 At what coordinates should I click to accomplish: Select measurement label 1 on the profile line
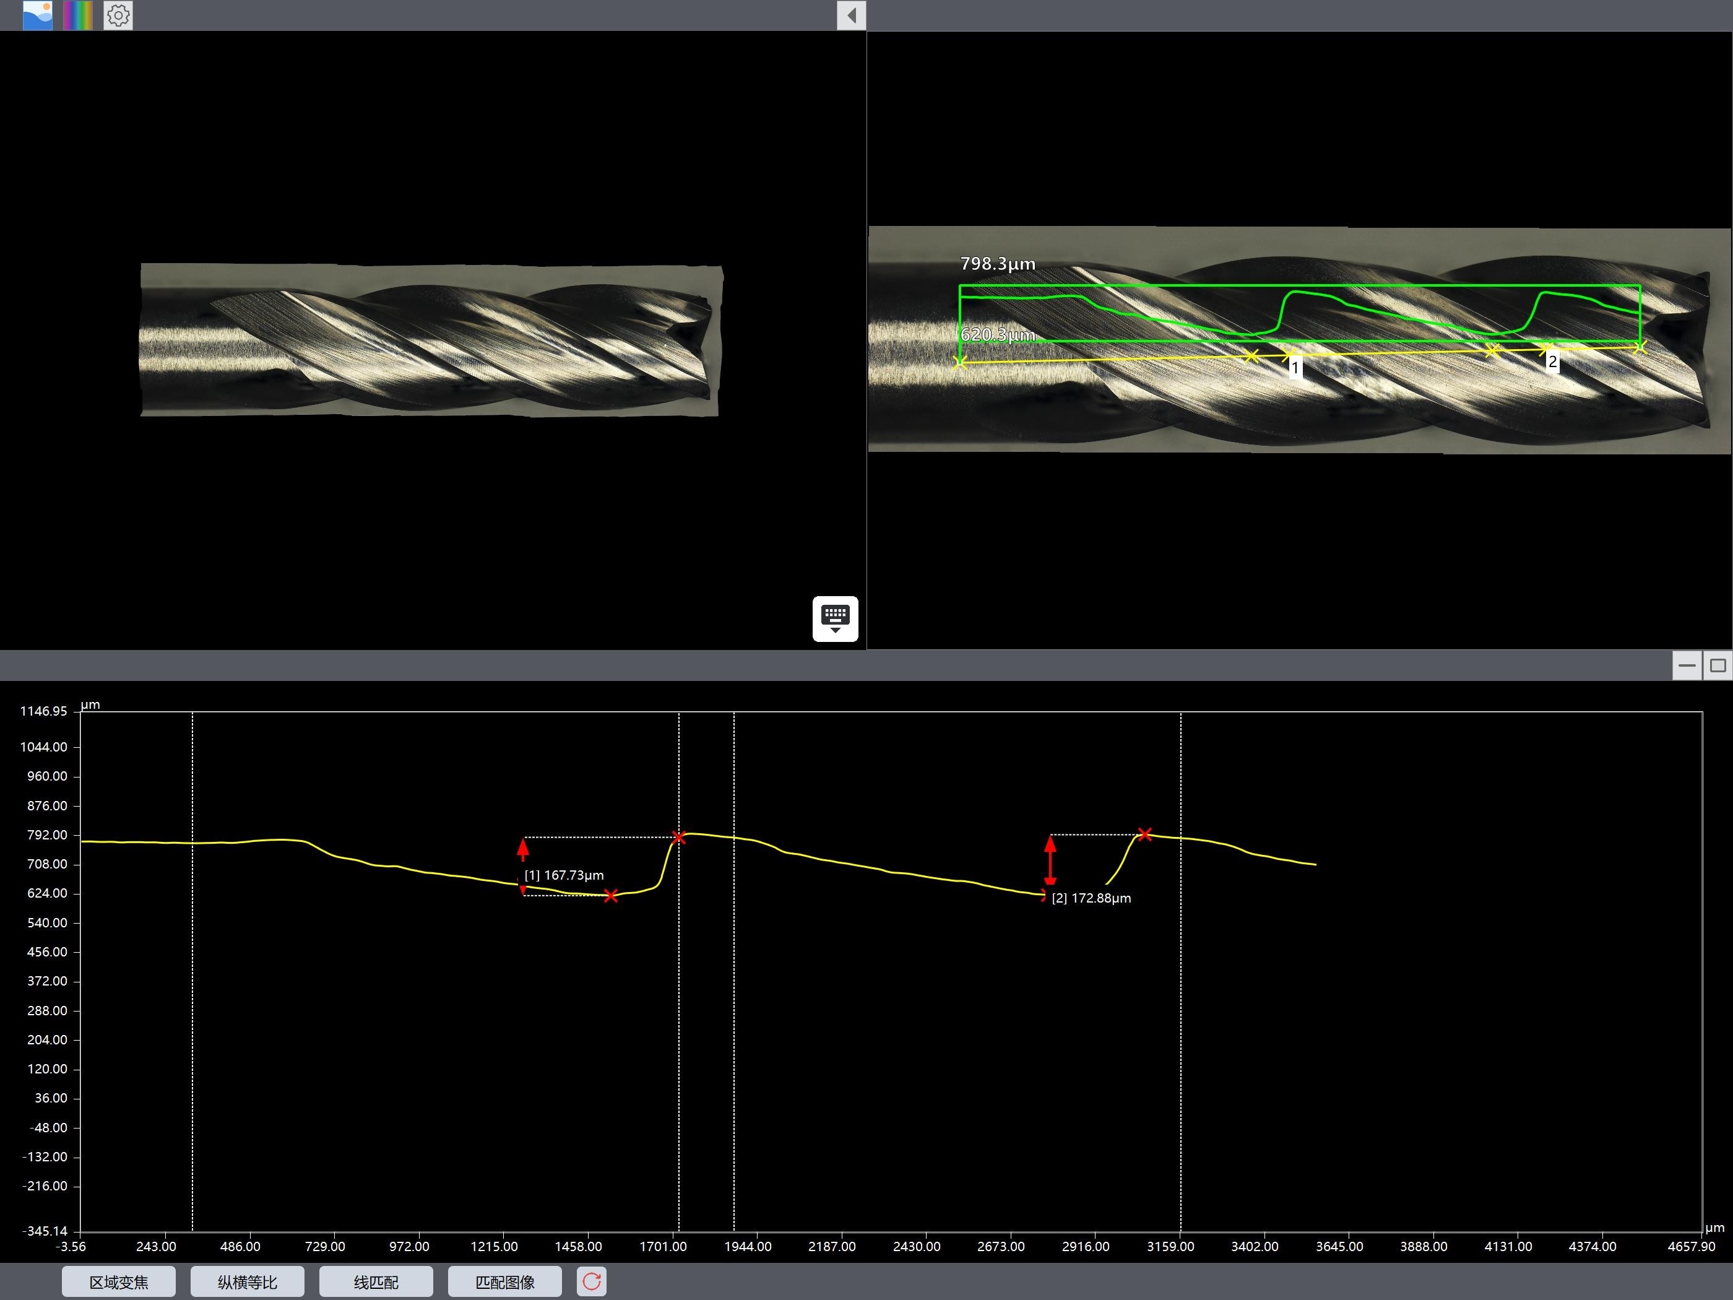click(1295, 368)
